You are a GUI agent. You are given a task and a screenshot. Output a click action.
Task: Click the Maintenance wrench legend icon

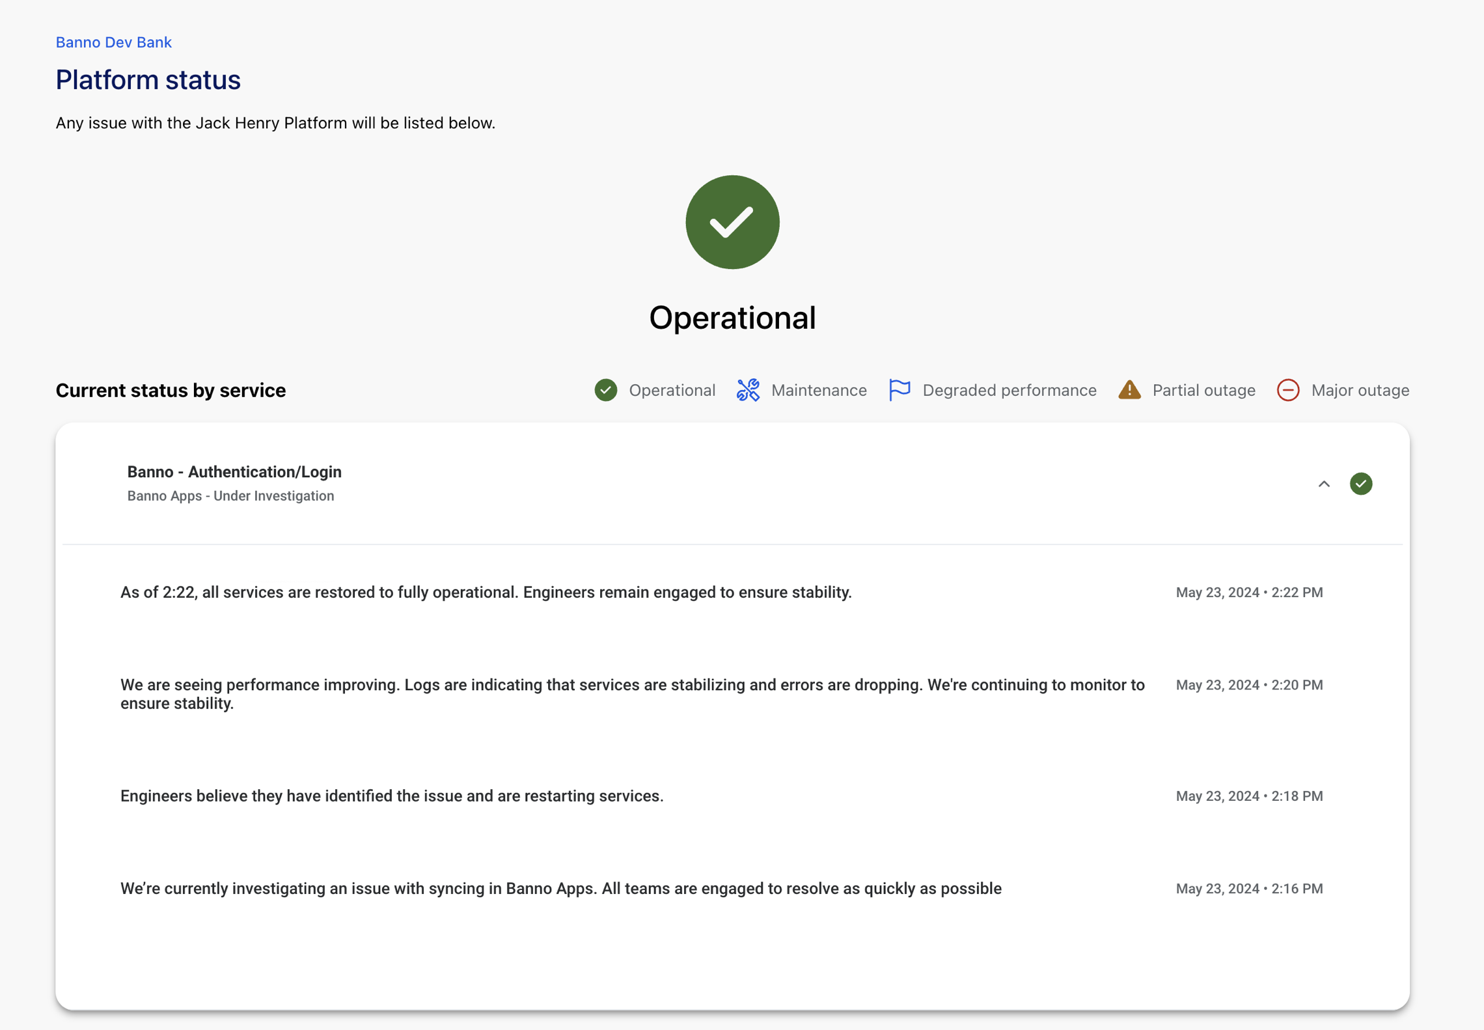[748, 390]
